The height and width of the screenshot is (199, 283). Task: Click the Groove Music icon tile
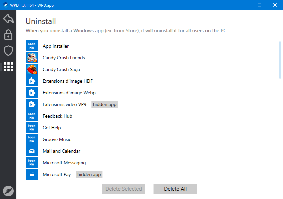[x=32, y=139]
